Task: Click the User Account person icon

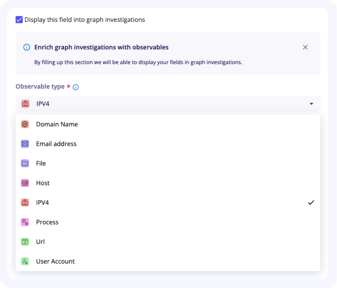Action: pos(25,261)
